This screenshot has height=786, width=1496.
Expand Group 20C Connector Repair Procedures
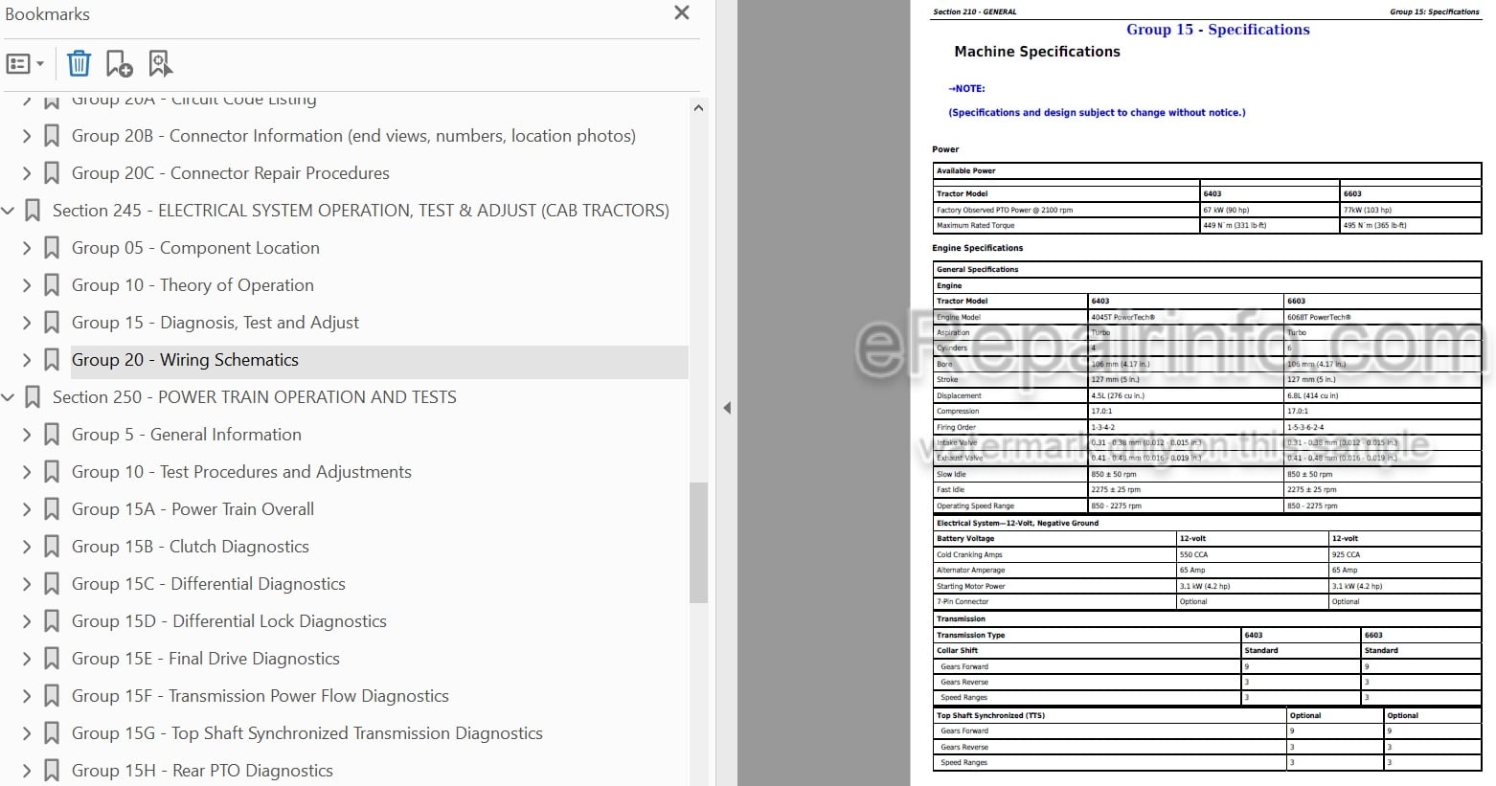(x=27, y=173)
